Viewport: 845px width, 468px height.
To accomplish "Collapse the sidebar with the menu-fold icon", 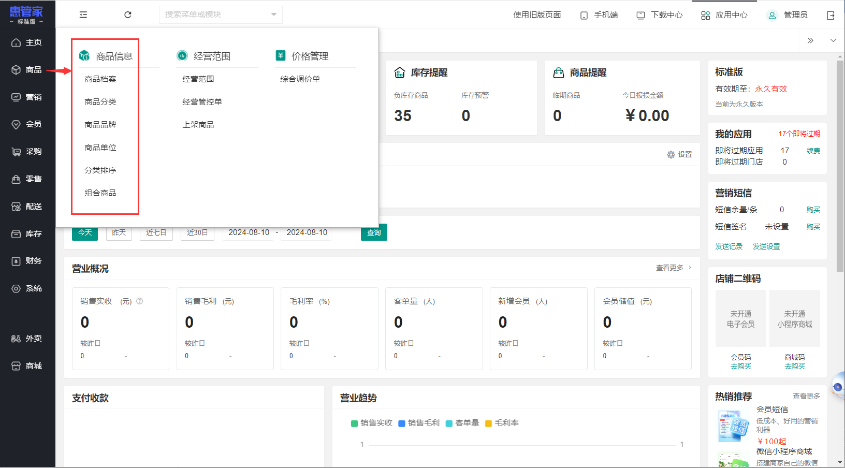I will pyautogui.click(x=83, y=14).
